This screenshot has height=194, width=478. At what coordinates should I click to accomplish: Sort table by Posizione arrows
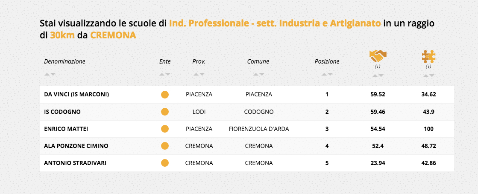point(327,74)
